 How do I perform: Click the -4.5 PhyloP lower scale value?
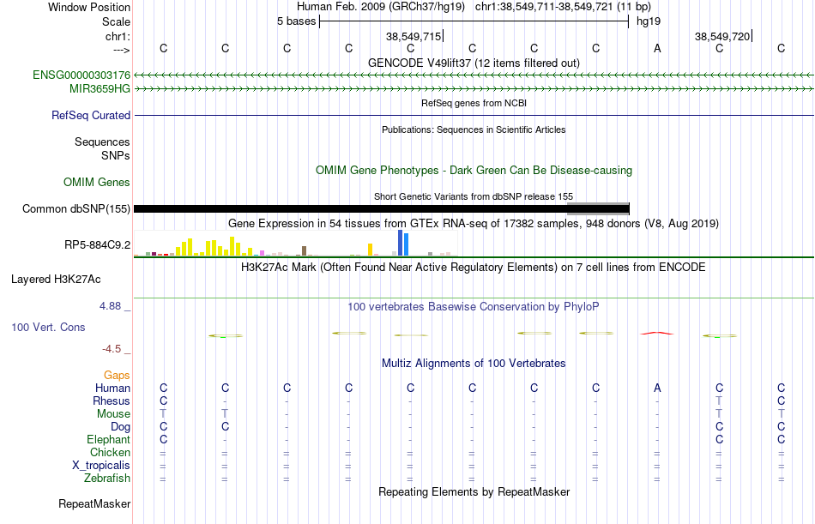[x=112, y=349]
